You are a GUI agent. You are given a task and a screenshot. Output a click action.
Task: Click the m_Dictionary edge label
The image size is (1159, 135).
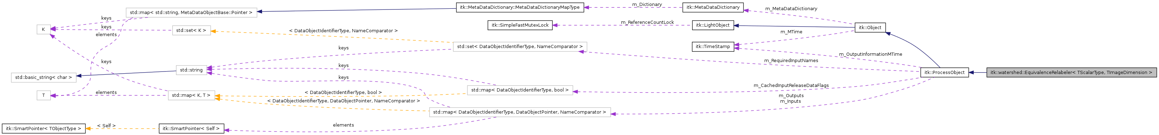[x=647, y=5]
